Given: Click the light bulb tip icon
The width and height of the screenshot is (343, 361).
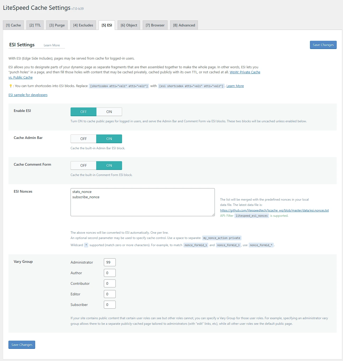Looking at the screenshot, I should [x=11, y=86].
